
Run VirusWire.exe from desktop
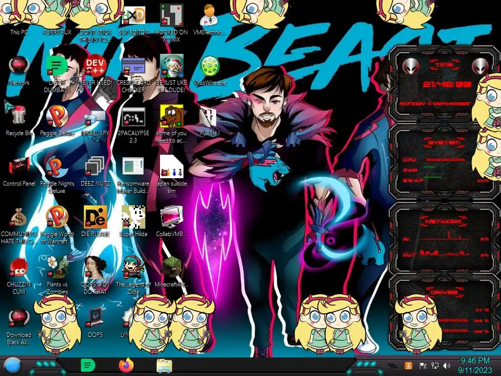209,66
